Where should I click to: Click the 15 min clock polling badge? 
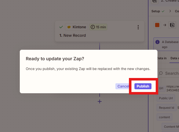[98, 27]
